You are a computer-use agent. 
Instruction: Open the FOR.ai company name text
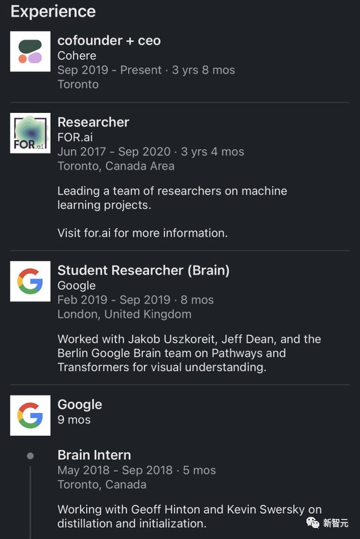coord(75,137)
